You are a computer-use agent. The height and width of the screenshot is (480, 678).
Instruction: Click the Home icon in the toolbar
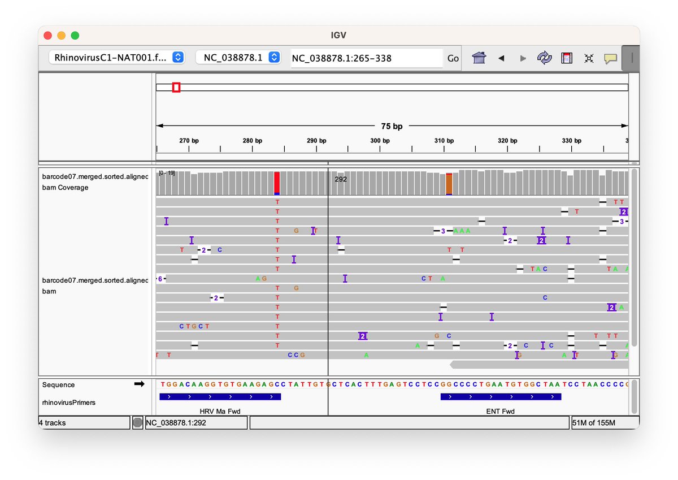click(479, 58)
